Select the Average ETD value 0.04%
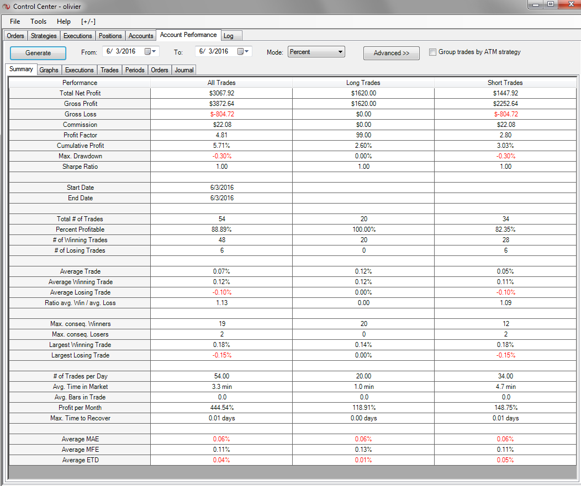581x486 pixels. pos(221,460)
